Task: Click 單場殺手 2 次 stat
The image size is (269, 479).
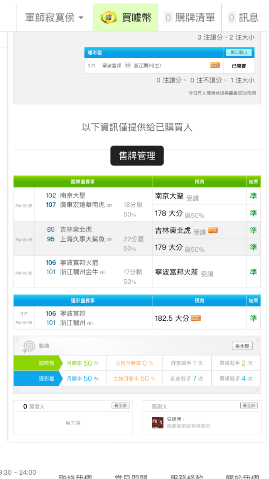Action: [x=236, y=363]
